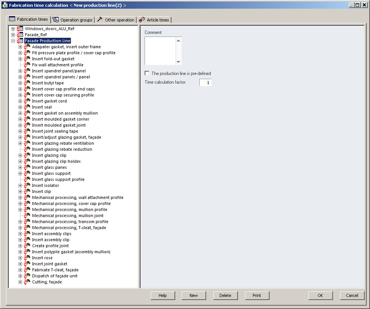The image size is (370, 309).
Task: Enable 'The production line is pre-defined' checkbox
Action: point(147,73)
